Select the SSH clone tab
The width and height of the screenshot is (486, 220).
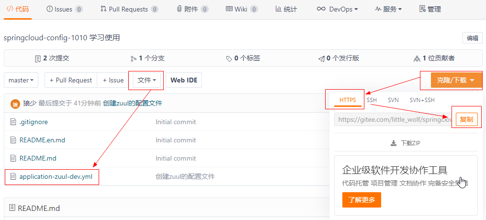point(372,100)
